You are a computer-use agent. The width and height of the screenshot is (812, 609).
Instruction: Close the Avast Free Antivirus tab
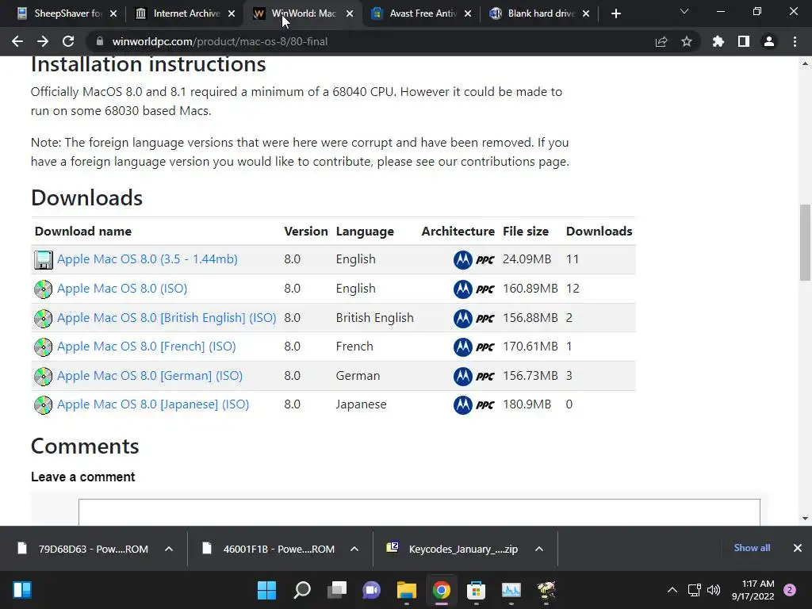(x=468, y=13)
